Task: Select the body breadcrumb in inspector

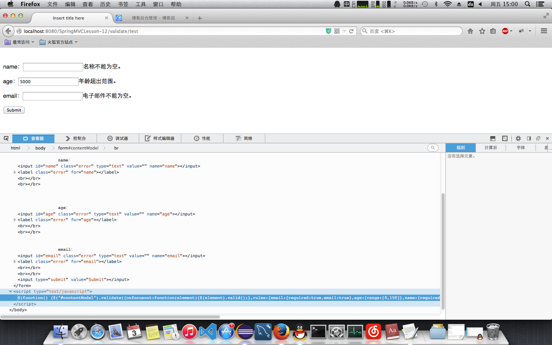Action: pos(40,148)
